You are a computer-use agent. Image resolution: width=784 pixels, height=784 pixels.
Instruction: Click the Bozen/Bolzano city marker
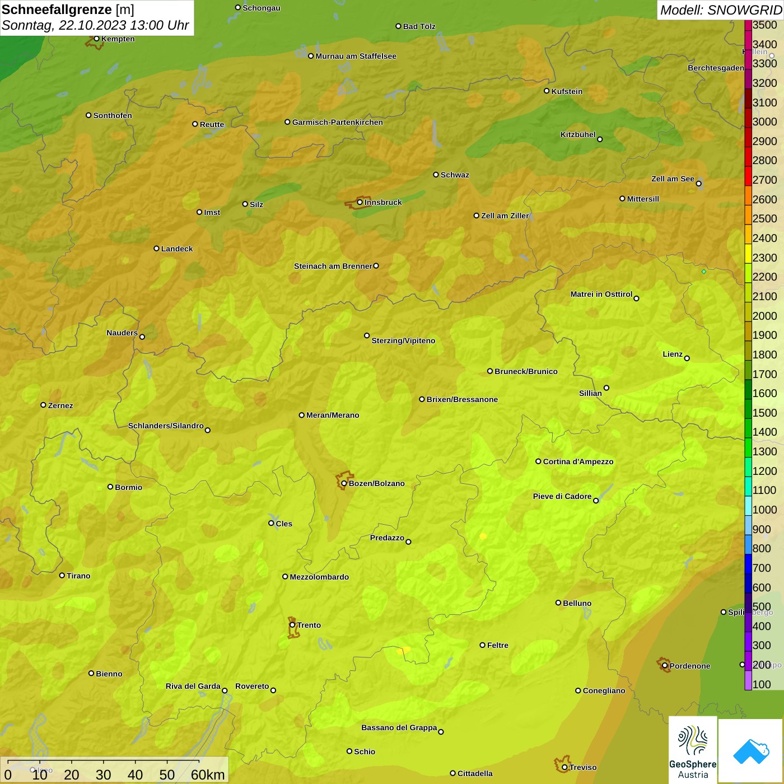344,483
